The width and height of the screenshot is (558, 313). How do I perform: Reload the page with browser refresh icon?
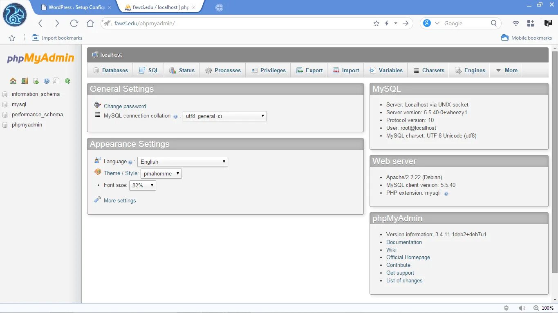coord(74,23)
